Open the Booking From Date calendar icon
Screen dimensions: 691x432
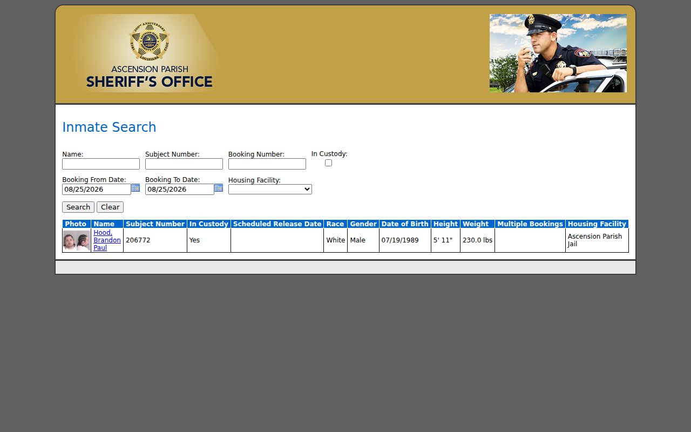[x=136, y=188]
